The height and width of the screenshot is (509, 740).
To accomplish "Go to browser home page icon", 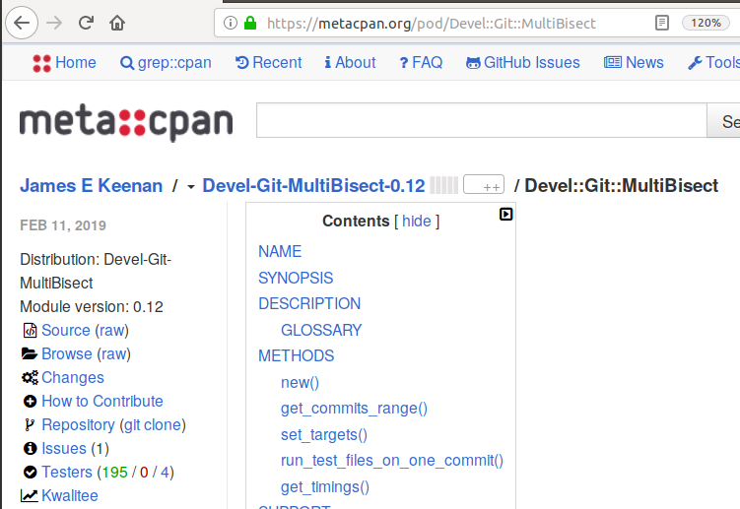I will coord(117,22).
